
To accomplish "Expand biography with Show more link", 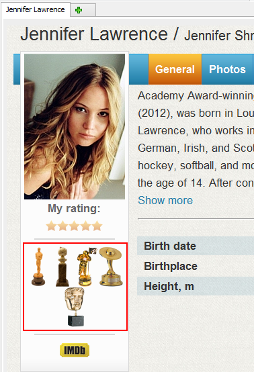I will [165, 200].
